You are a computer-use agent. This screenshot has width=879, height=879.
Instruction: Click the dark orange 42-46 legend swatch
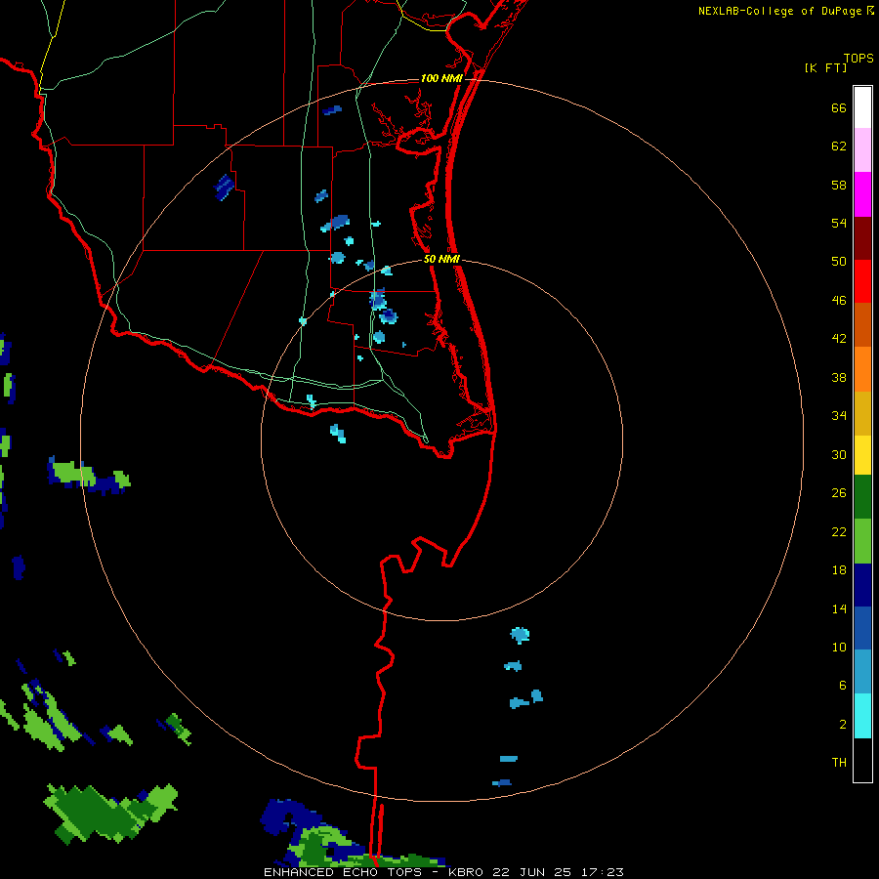click(862, 325)
